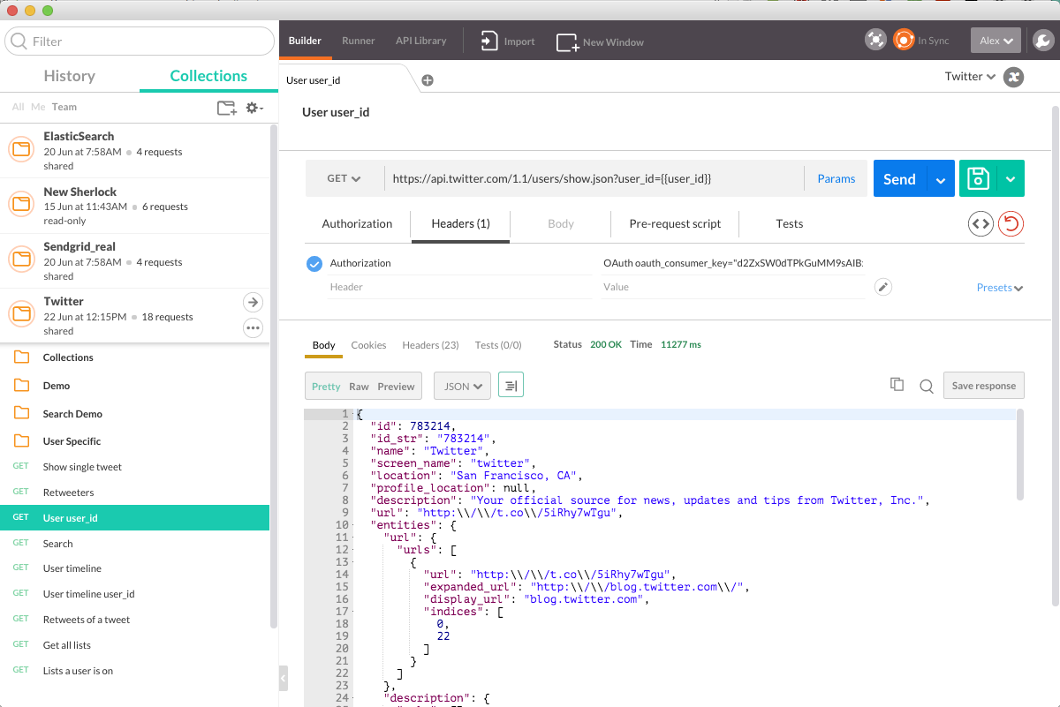Click the Sendgrid_real collection folder icon

tap(21, 259)
